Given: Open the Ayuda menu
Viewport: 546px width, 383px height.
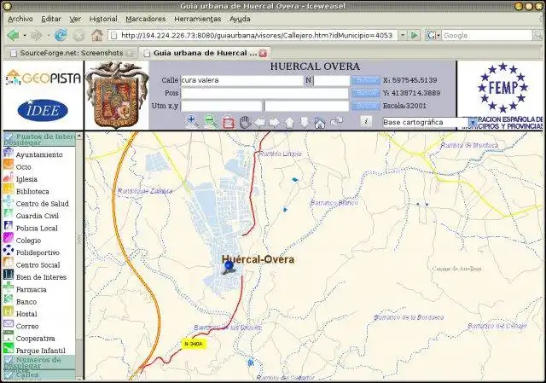Looking at the screenshot, I should 240,19.
